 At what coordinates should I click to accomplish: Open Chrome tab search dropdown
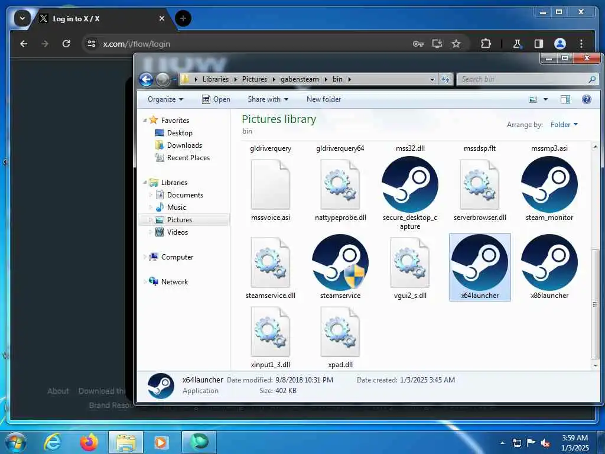coord(22,18)
